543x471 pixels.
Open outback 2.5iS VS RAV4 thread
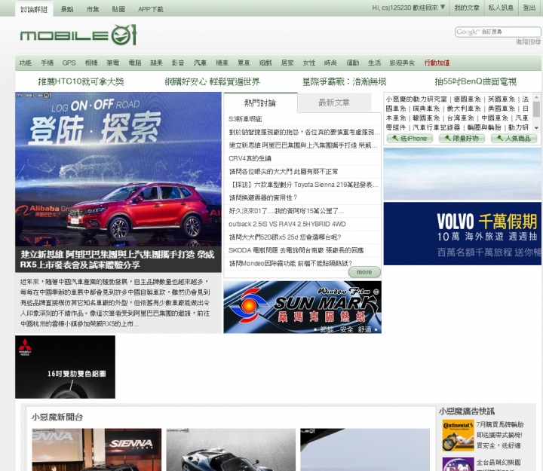point(287,225)
